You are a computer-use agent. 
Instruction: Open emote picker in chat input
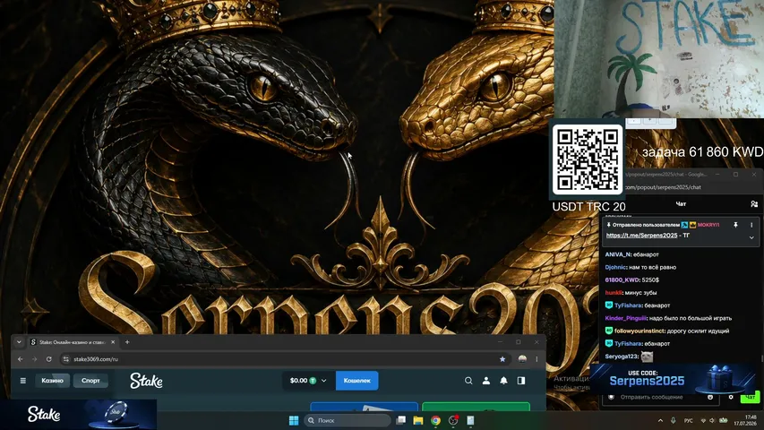click(710, 397)
